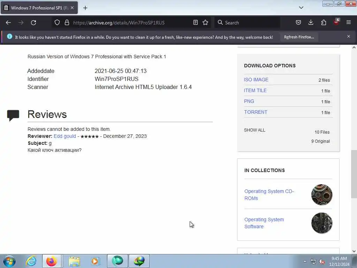The image size is (357, 268).
Task: Click the Firefox Search box
Action: (248, 23)
